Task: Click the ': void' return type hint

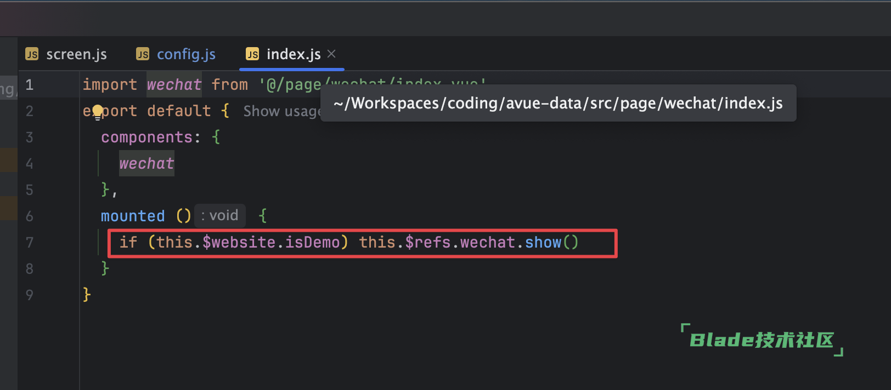Action: [x=219, y=215]
